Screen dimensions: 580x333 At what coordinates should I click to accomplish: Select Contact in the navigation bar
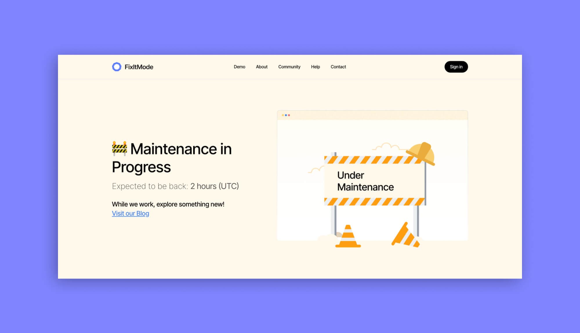(338, 67)
